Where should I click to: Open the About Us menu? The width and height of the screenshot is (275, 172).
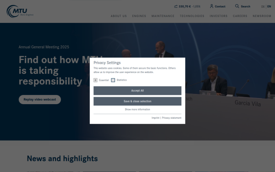point(119,16)
